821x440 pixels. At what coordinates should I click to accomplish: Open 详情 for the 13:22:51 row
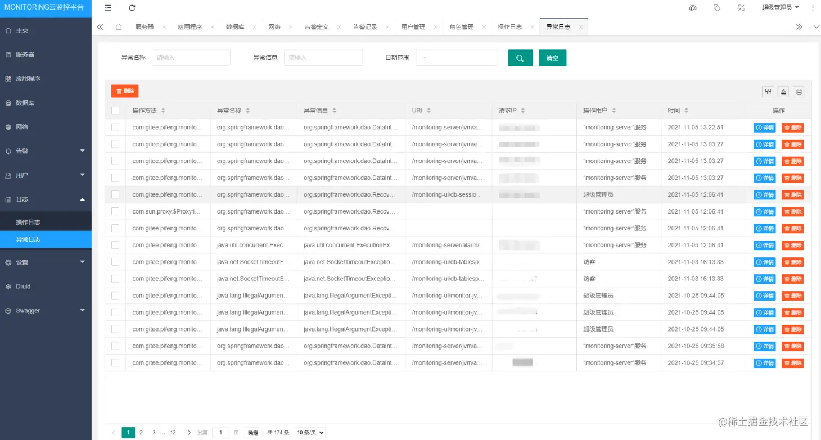coord(764,128)
